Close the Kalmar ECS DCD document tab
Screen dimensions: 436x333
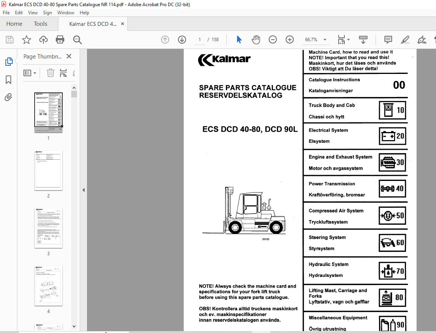[x=122, y=24]
